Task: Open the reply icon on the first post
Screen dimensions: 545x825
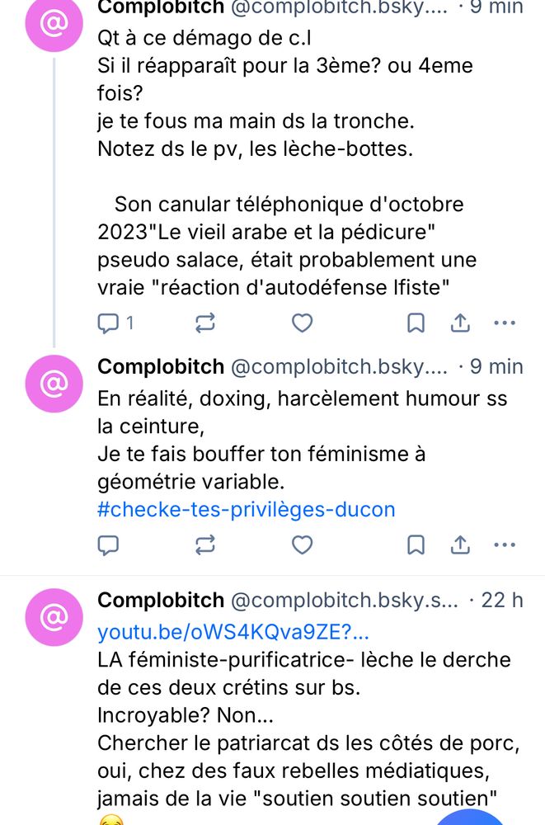Action: 109,323
